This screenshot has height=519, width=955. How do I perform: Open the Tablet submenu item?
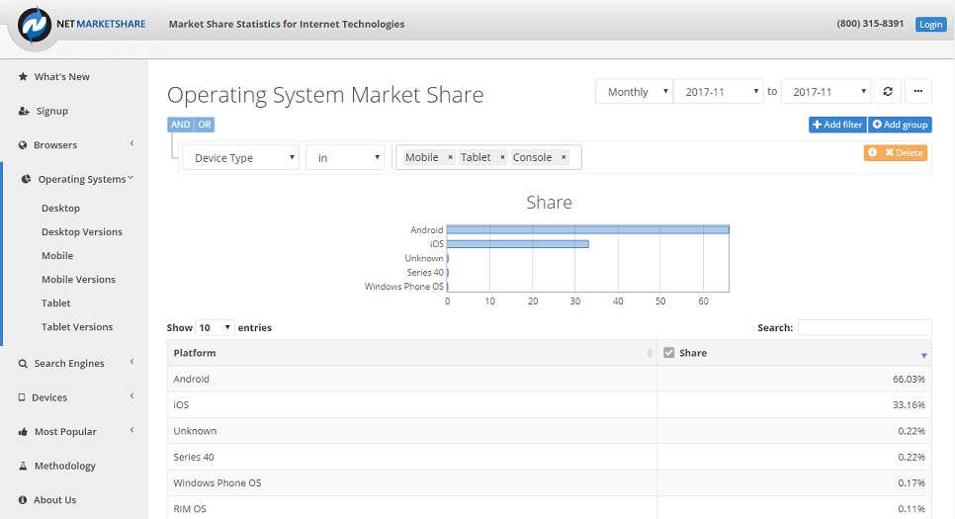[x=56, y=303]
